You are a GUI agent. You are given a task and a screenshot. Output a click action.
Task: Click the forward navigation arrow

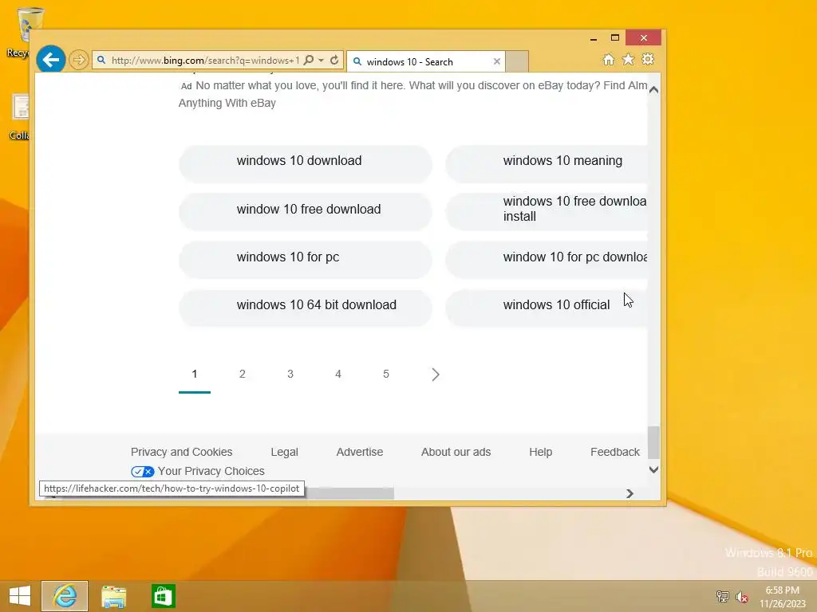click(x=79, y=60)
